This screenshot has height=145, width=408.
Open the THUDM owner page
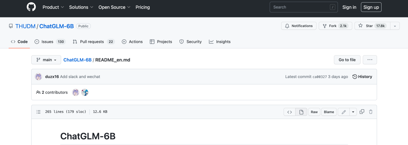(x=25, y=26)
